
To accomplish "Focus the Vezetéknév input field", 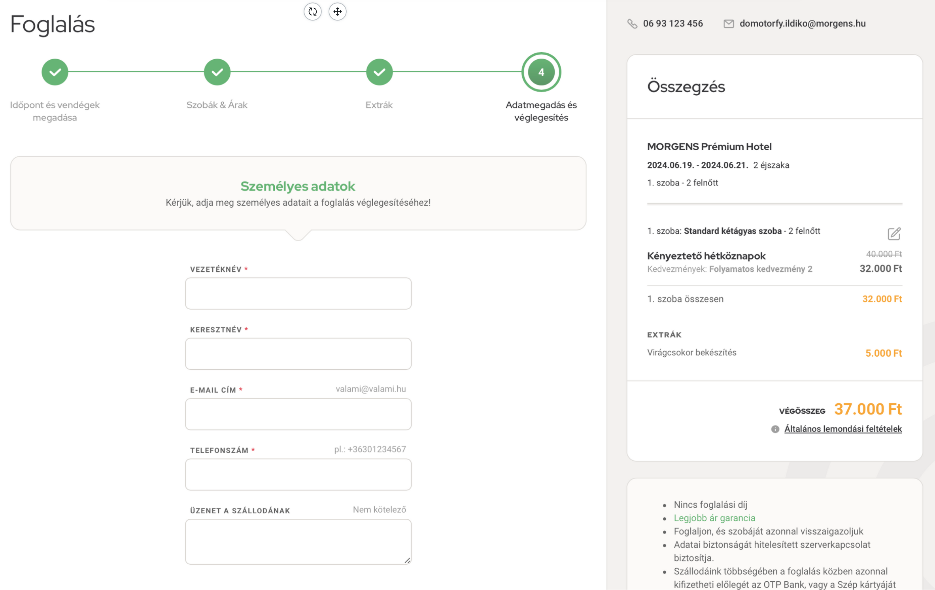I will (x=298, y=293).
